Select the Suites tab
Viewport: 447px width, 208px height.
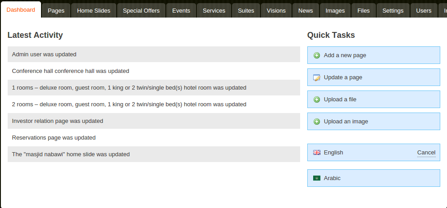point(246,11)
